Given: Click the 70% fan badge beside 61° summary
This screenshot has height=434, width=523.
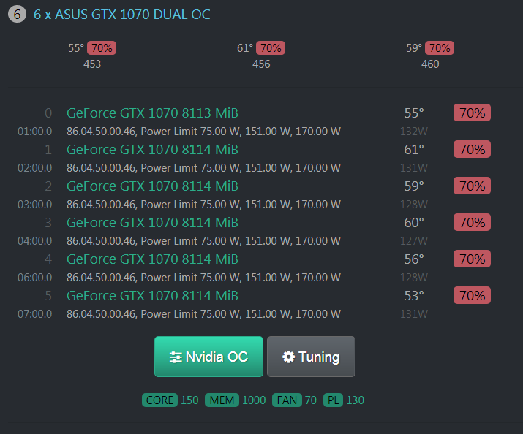Looking at the screenshot, I should point(271,48).
